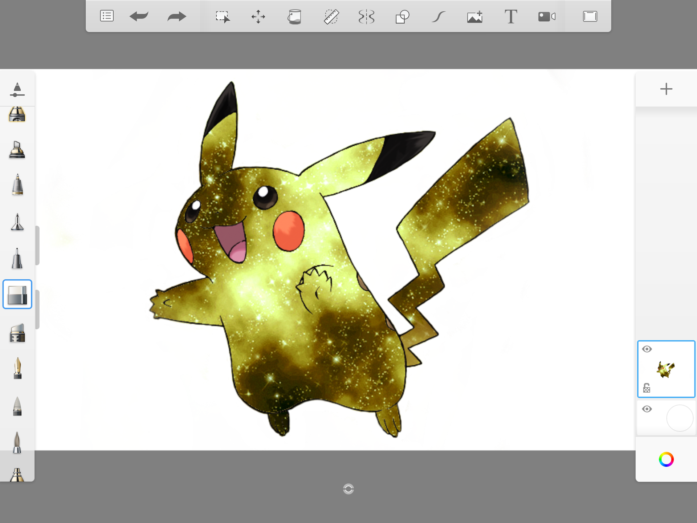
Task: Redo the last undone action
Action: [177, 16]
